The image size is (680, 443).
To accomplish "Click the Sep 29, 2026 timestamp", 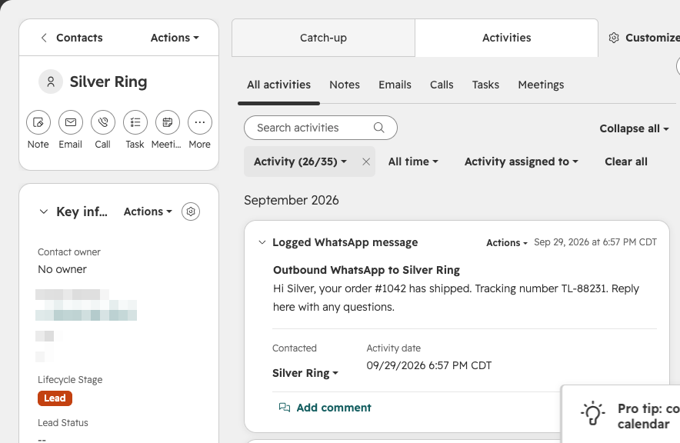I will click(595, 242).
